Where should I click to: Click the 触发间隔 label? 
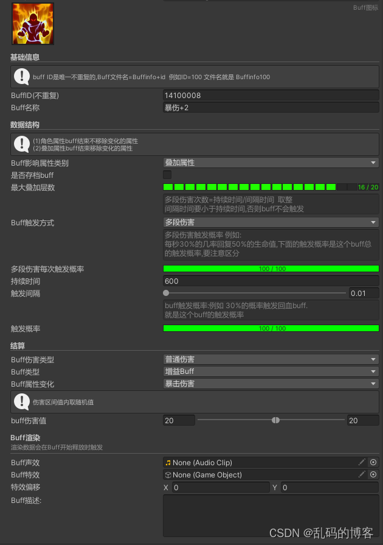26,294
